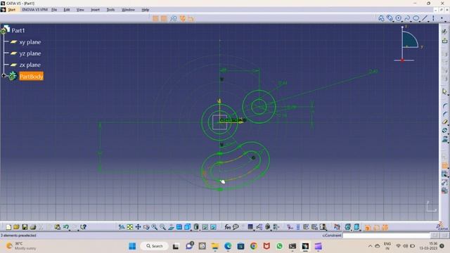Undo the last action
Screen dimensions: 450x253
coord(66,227)
